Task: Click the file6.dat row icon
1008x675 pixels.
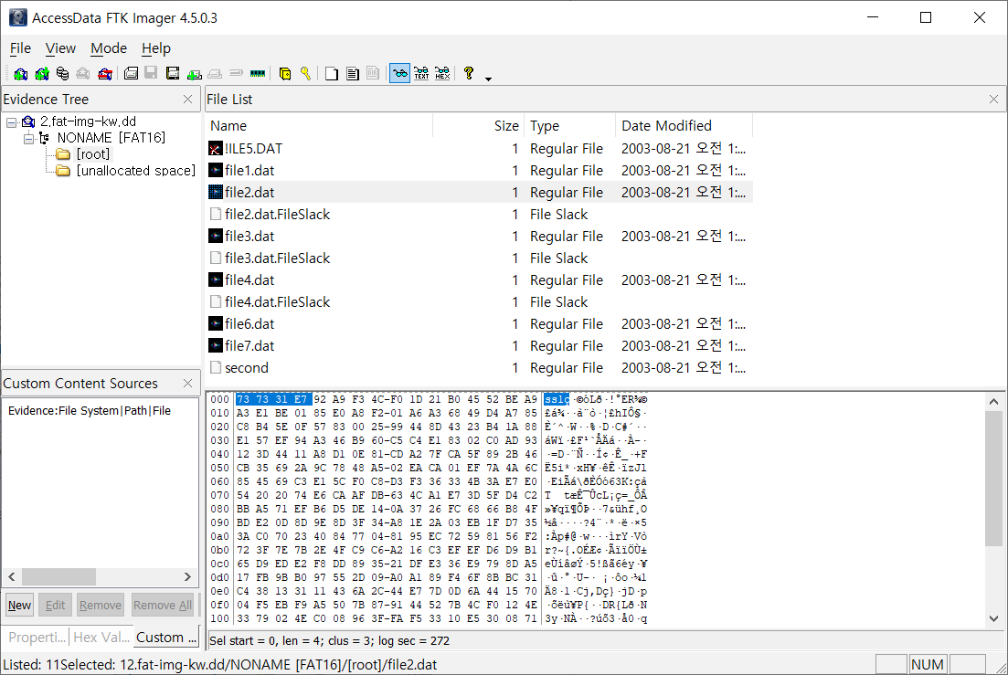Action: coord(216,323)
